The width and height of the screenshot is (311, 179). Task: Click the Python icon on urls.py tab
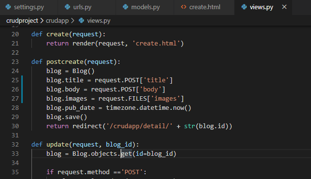click(67, 7)
